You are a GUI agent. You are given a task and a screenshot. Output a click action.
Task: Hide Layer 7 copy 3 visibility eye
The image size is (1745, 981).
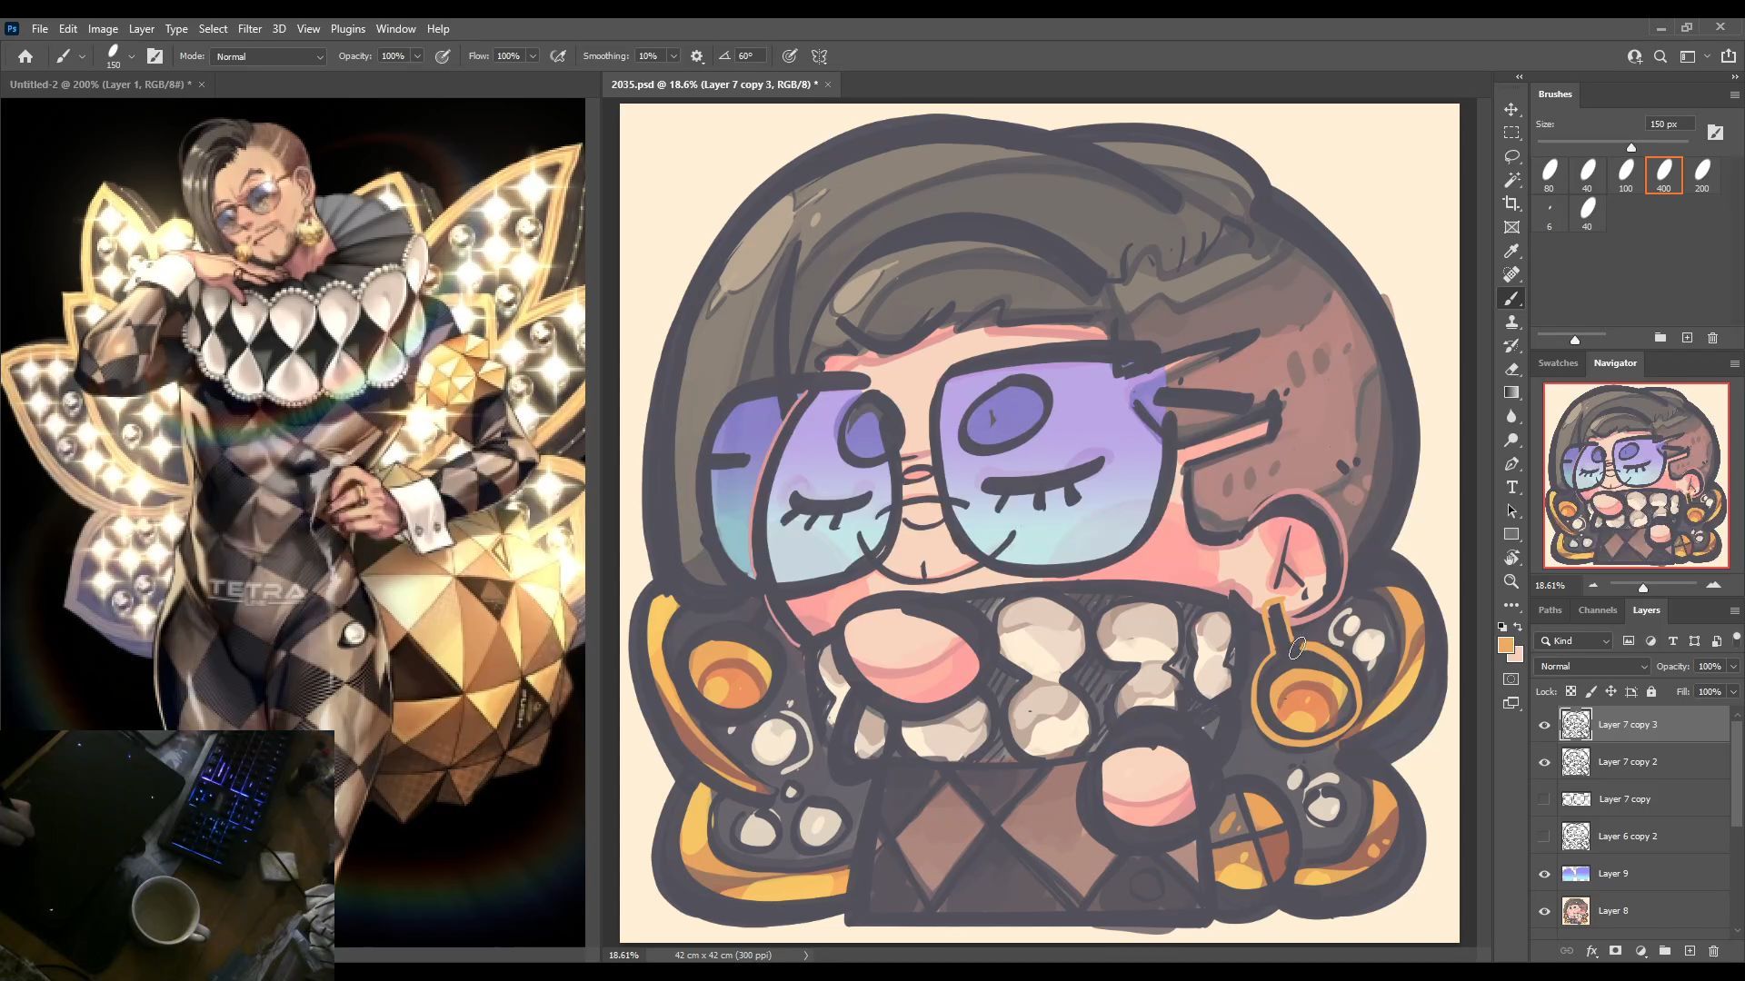1544,725
